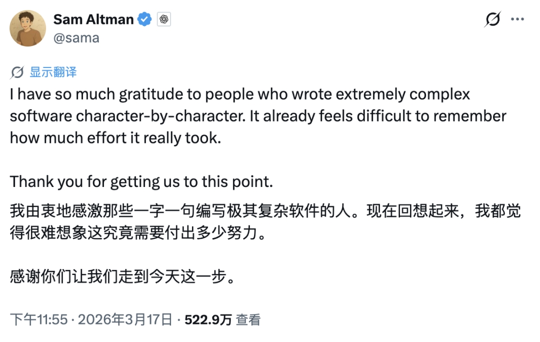Click the line 感谢你们让我们走到今天这一步
540x342 pixels.
click(x=122, y=276)
